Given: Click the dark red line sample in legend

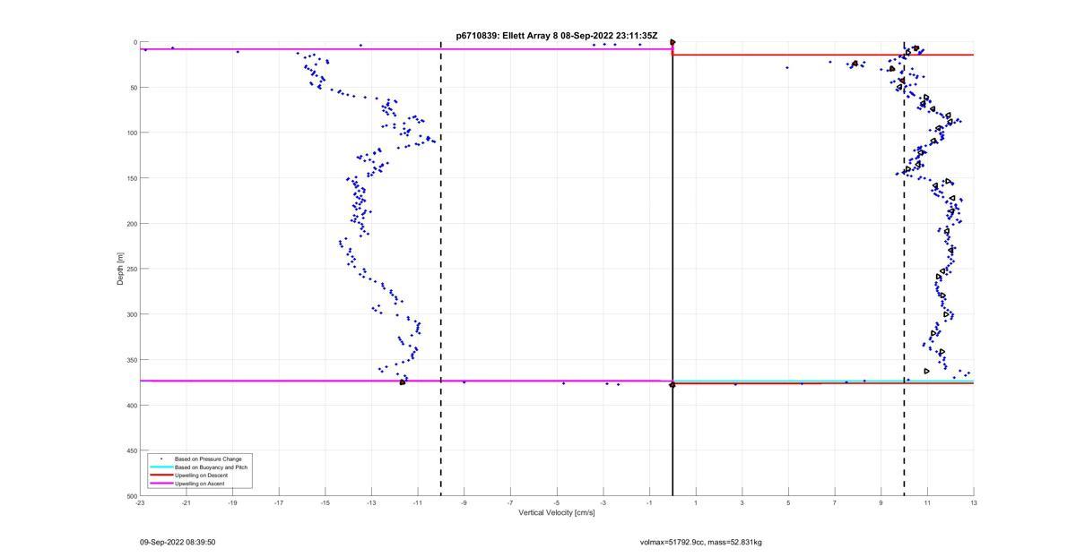Looking at the screenshot, I should [x=161, y=476].
